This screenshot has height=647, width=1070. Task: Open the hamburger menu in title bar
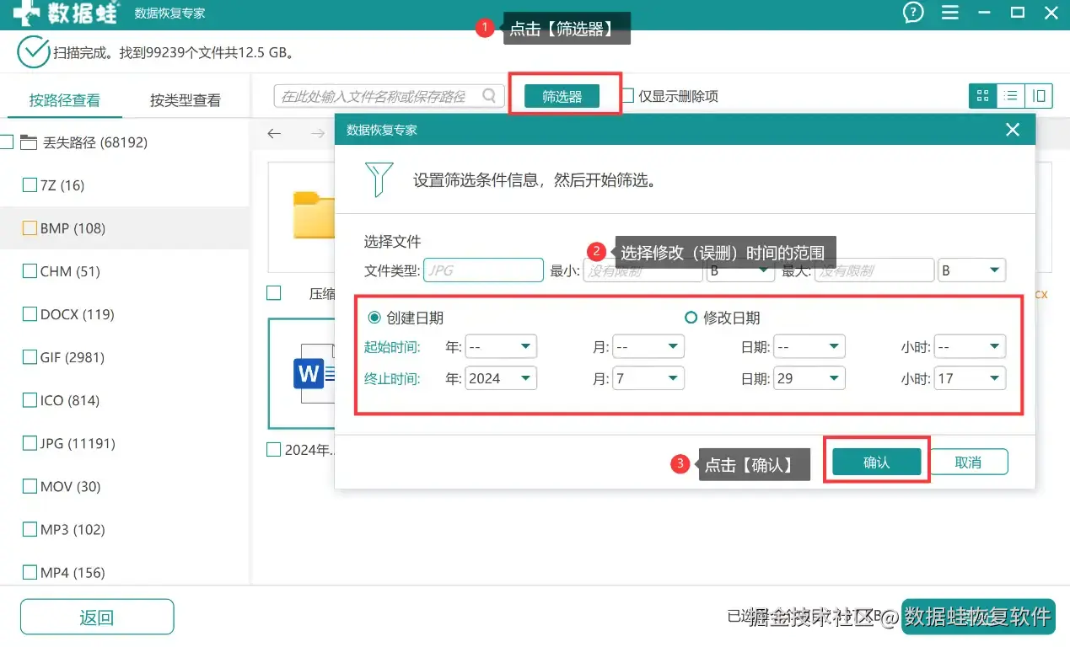pos(951,13)
